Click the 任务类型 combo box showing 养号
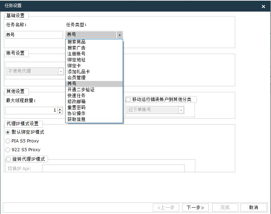This screenshot has height=214, width=271. tap(94, 35)
